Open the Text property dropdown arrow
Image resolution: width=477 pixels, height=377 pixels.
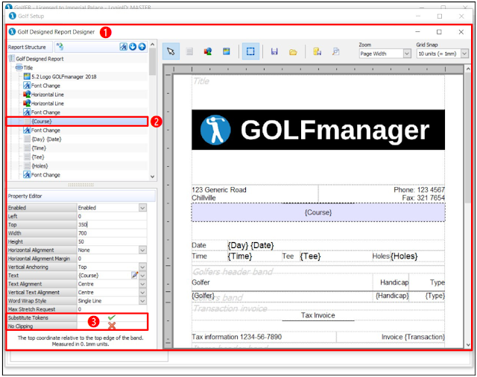pyautogui.click(x=142, y=275)
